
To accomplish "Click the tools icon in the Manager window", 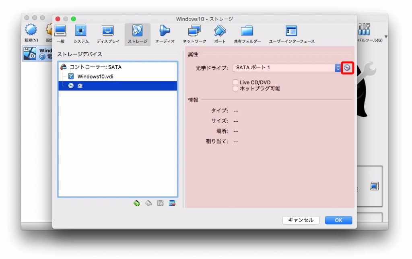I will tap(364, 29).
